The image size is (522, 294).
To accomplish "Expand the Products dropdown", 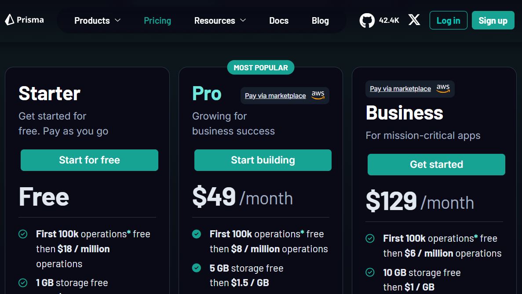I will tap(91, 20).
